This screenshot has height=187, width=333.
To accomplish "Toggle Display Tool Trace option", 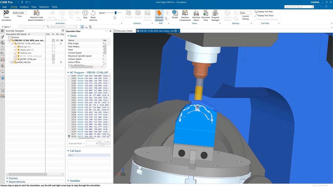I will 266,15.
